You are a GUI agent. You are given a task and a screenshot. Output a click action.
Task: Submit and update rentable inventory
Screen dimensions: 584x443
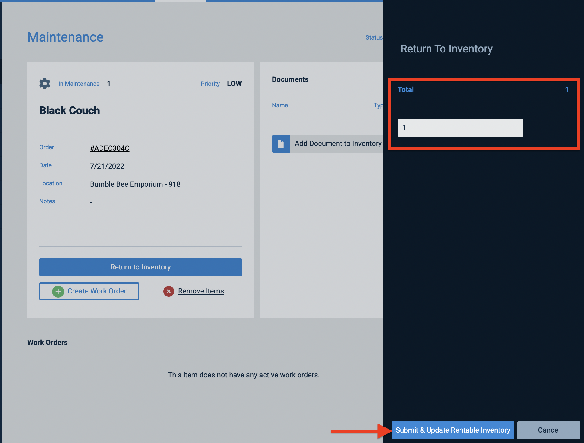coord(453,430)
